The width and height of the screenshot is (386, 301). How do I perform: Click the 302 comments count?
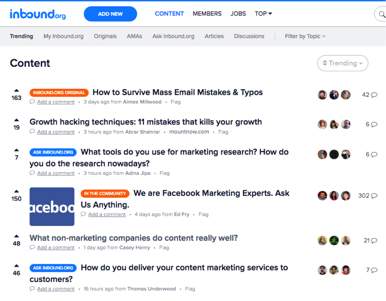[x=364, y=196]
